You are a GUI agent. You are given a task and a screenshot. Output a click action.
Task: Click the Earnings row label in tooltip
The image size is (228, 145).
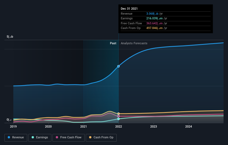point(127,18)
